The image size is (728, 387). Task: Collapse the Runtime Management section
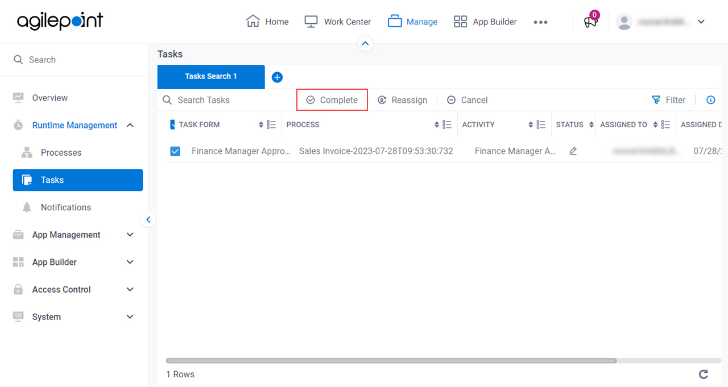coord(130,125)
